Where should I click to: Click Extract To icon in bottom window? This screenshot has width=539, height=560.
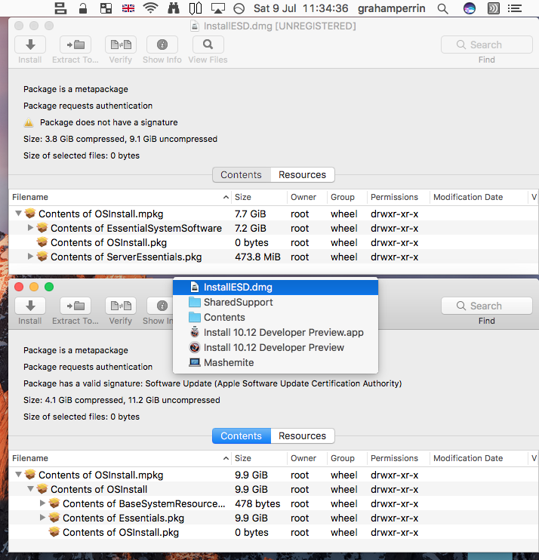point(75,306)
